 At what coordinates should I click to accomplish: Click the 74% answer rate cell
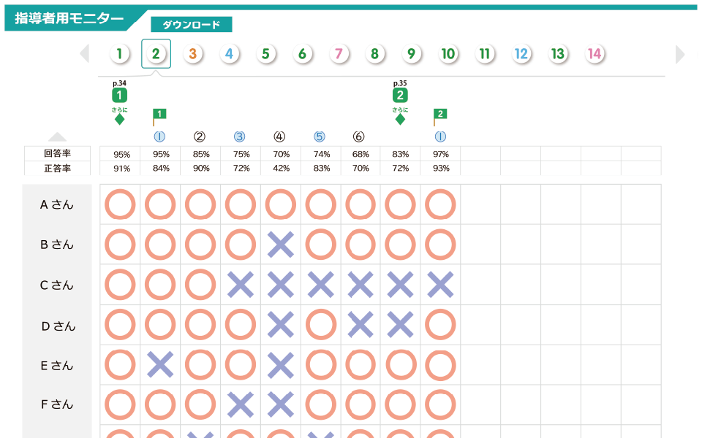[322, 154]
